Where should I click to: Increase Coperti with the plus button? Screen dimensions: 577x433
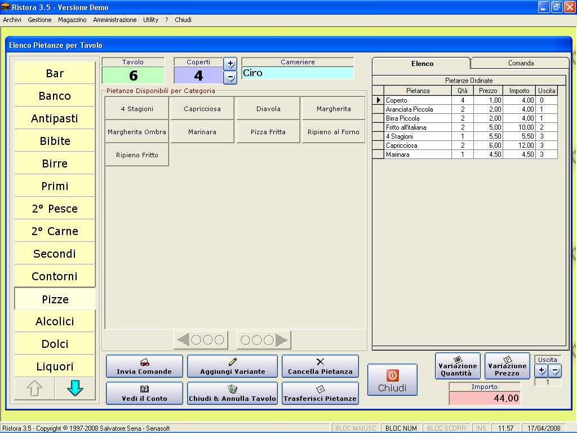tap(230, 64)
